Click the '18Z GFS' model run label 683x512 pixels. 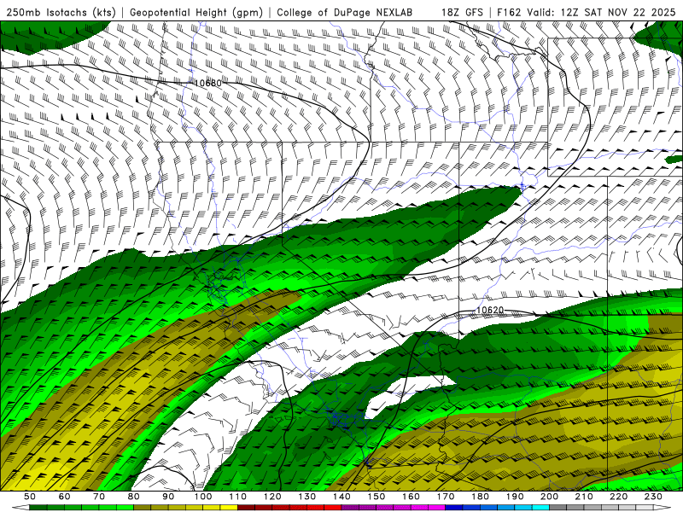(x=462, y=12)
